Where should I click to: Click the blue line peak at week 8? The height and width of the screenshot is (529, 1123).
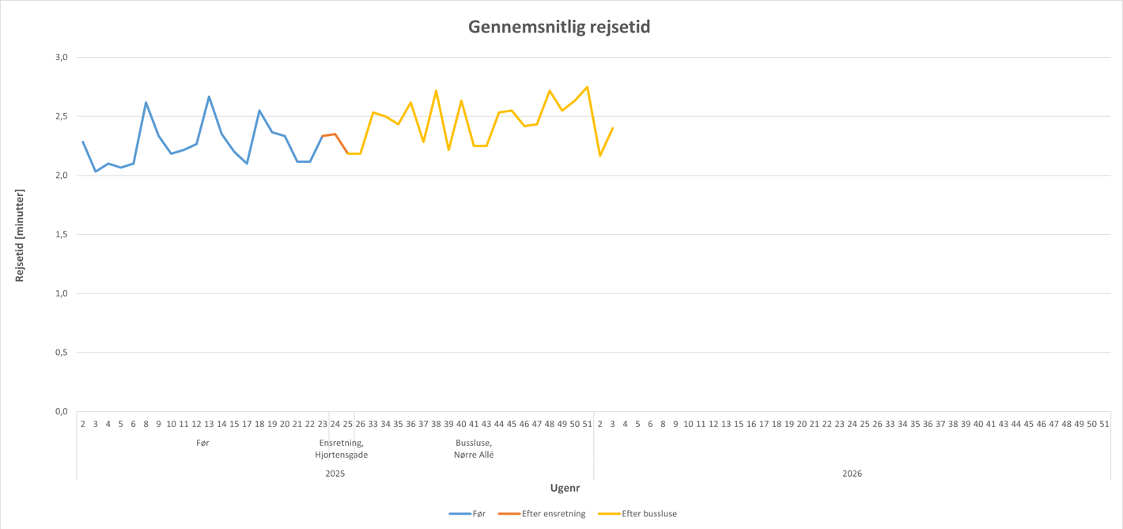146,102
